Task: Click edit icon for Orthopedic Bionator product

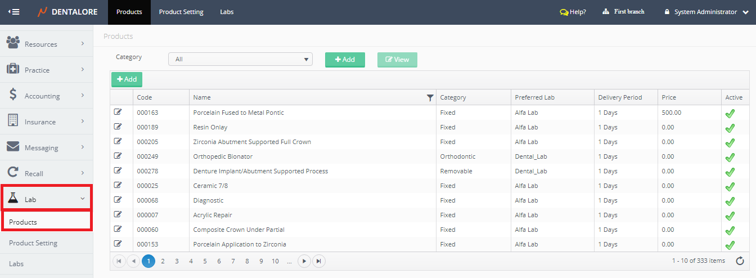Action: (x=118, y=156)
